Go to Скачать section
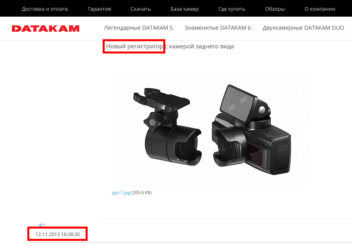The image size is (352, 246). coord(141,9)
